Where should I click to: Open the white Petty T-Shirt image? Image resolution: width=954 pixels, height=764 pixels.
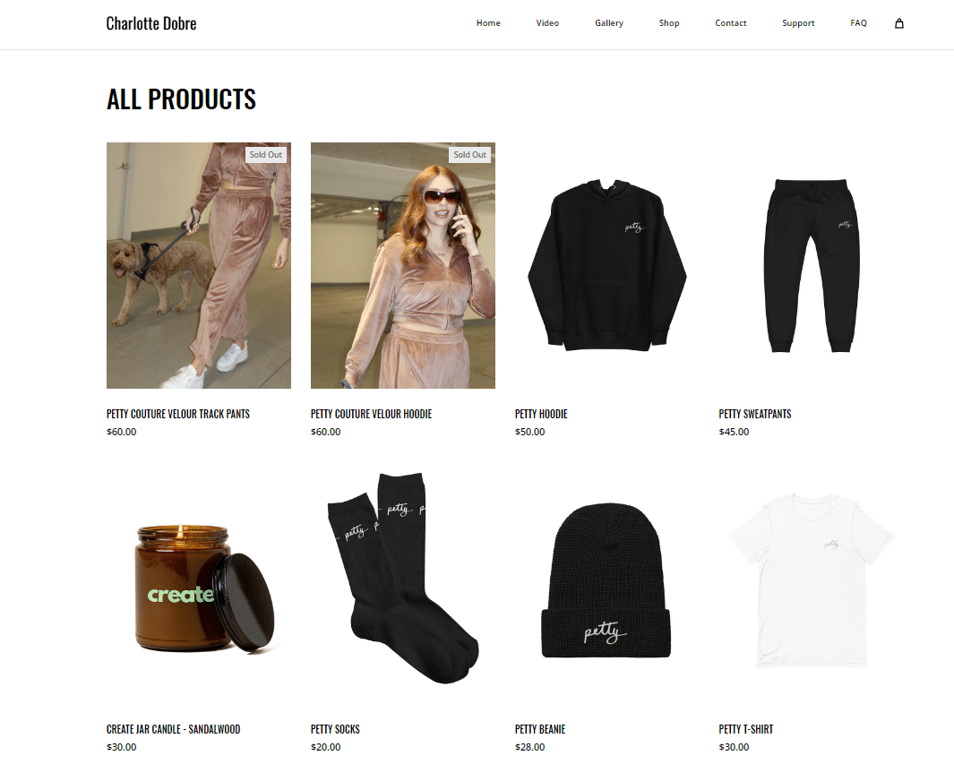811,581
